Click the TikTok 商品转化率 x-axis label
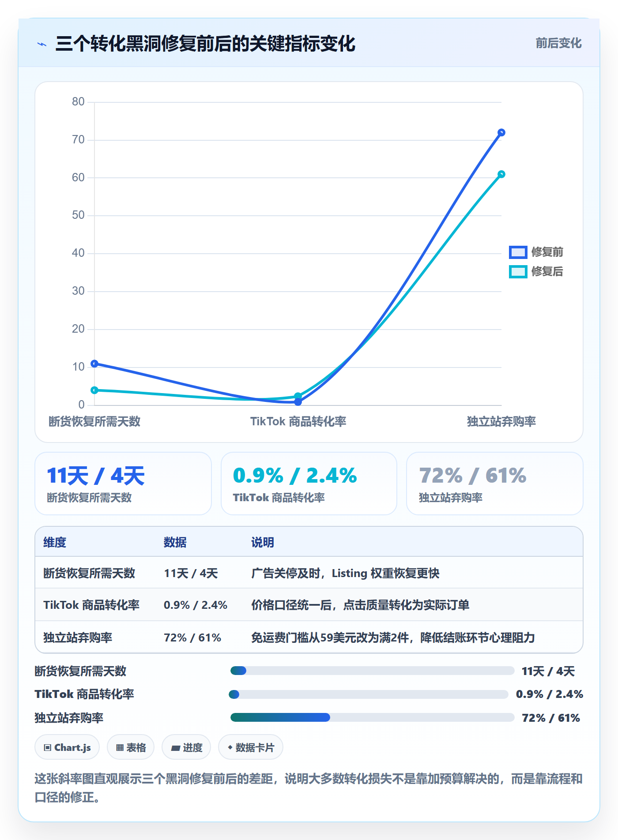618x840 pixels. click(x=298, y=421)
